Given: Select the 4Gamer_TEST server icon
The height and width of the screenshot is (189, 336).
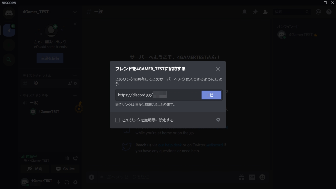Looking at the screenshot, I should pyautogui.click(x=9, y=30).
